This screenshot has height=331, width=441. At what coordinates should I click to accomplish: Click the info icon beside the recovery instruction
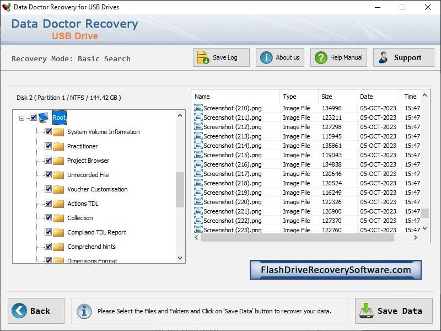84,311
